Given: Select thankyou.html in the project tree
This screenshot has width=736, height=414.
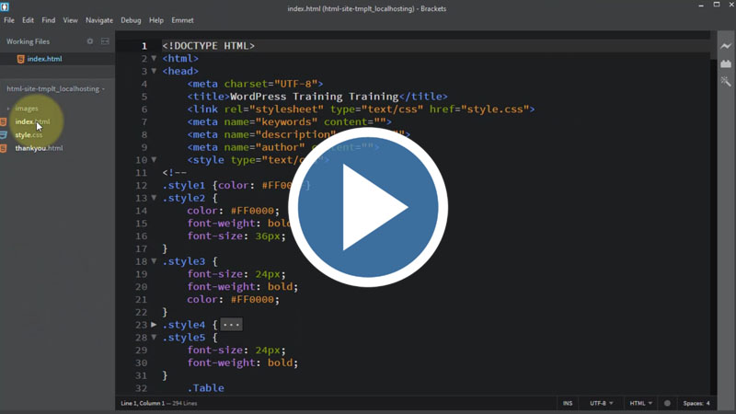Looking at the screenshot, I should coord(39,148).
